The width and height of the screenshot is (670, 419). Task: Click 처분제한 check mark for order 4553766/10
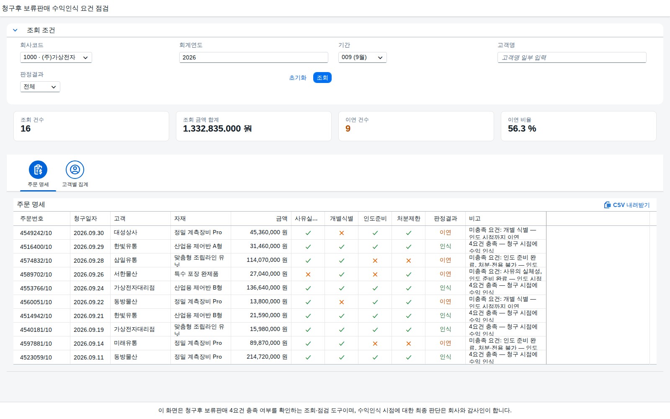tap(409, 288)
